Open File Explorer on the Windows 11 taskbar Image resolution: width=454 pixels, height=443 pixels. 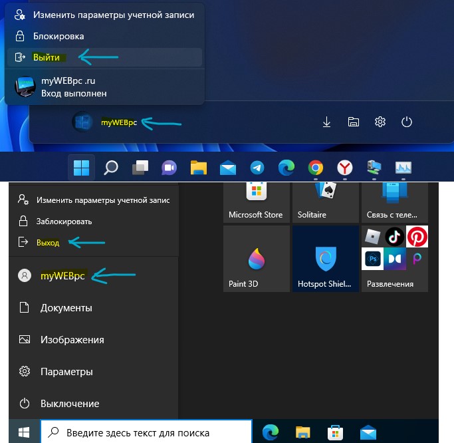pos(199,168)
